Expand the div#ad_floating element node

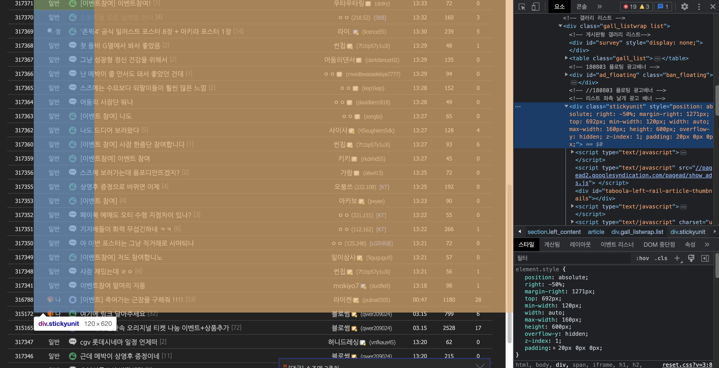(x=567, y=75)
